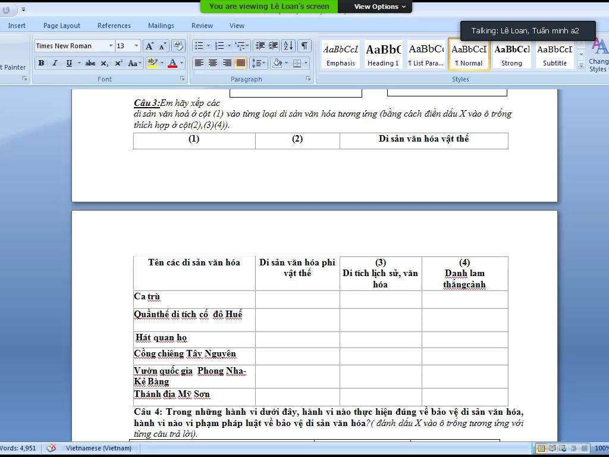Open the Insert tab

pyautogui.click(x=17, y=26)
